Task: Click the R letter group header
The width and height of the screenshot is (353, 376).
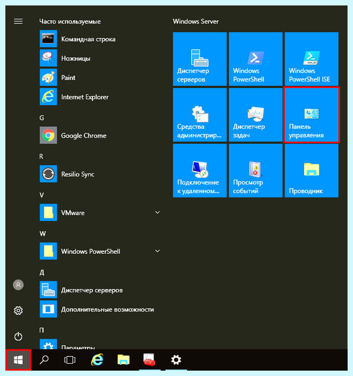Action: point(41,156)
